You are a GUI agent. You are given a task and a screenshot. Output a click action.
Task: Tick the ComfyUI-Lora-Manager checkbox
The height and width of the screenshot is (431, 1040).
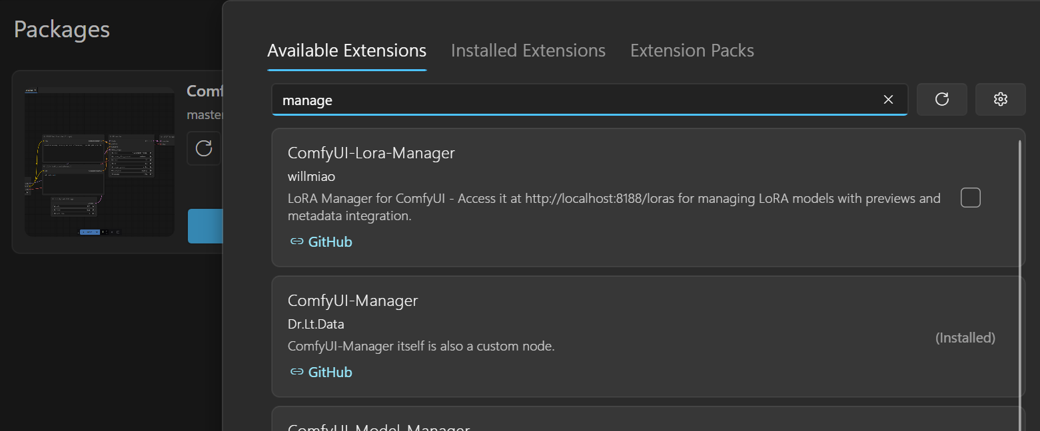[970, 198]
